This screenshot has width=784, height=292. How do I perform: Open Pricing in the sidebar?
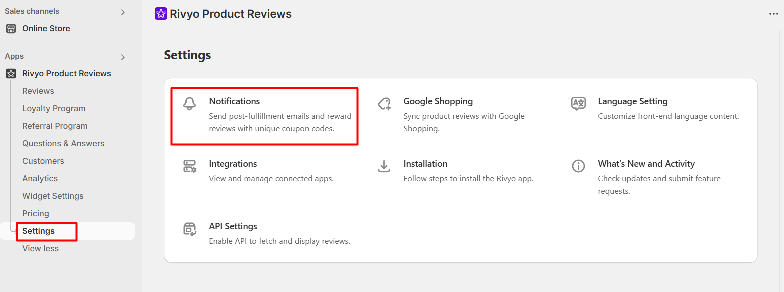[36, 214]
